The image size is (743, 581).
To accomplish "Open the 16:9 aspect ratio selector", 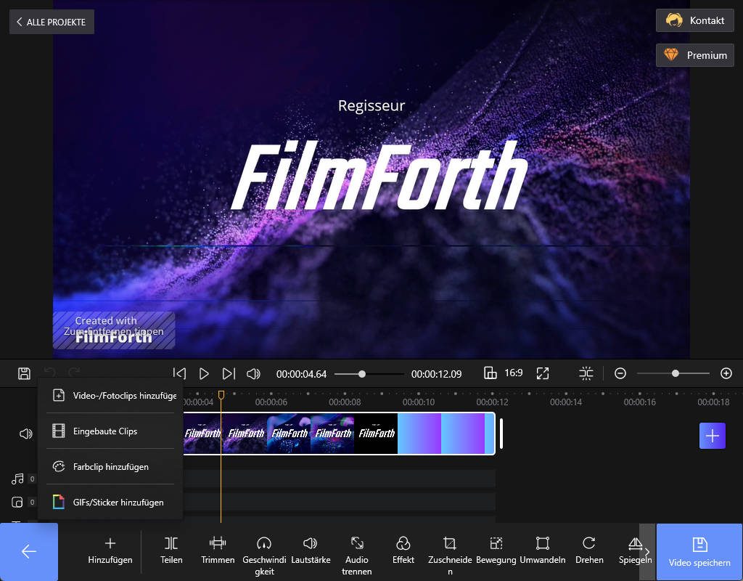I will click(x=503, y=373).
